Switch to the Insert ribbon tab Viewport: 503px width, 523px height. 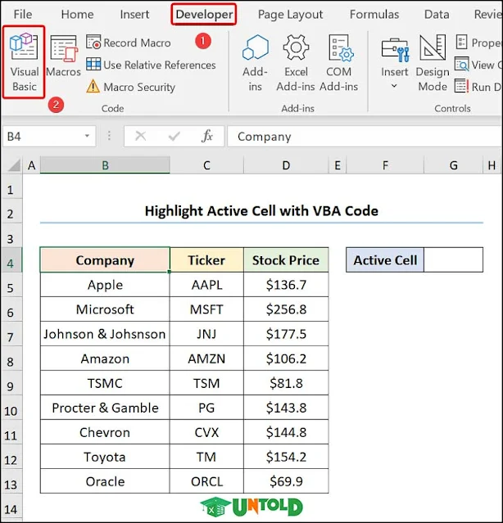(134, 15)
